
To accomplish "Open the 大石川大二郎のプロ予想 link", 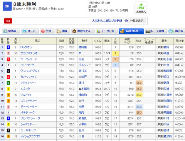I will tap(107, 21).
